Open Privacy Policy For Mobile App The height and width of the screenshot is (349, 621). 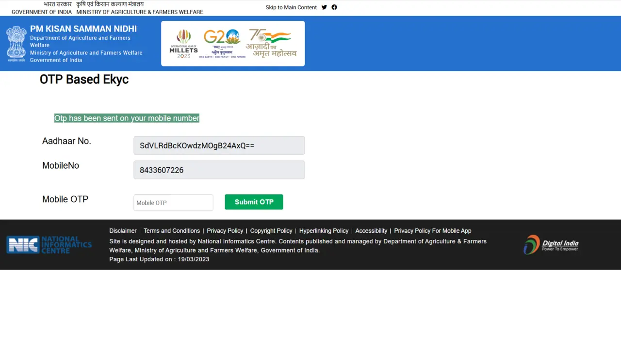(x=432, y=231)
